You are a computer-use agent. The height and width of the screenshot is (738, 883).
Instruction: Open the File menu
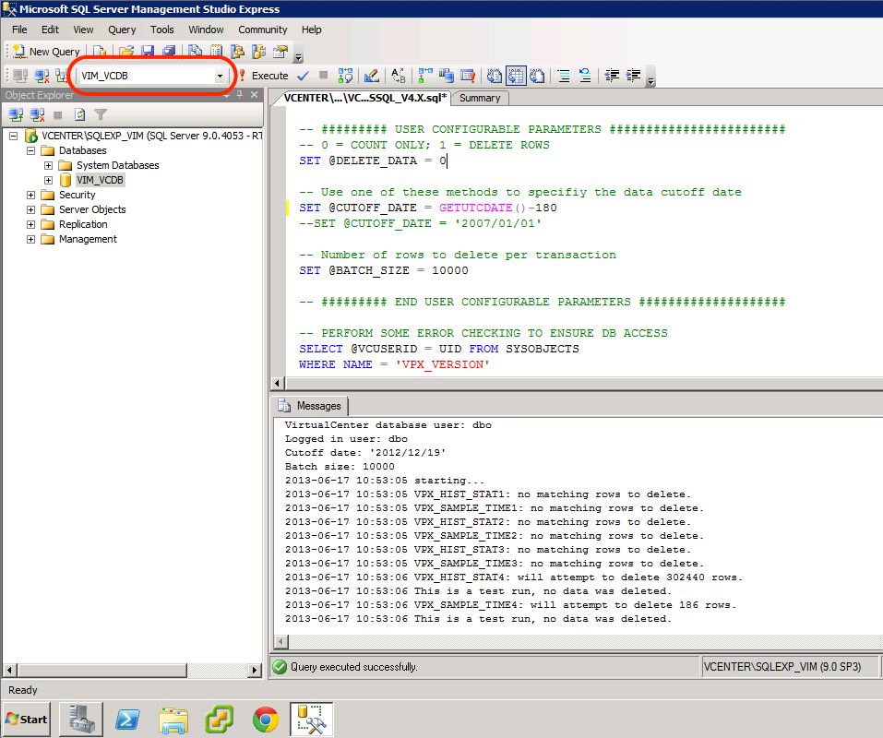click(x=19, y=30)
